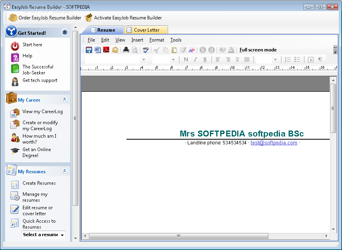Click the document vertical scrollbar thumb

click(333, 108)
